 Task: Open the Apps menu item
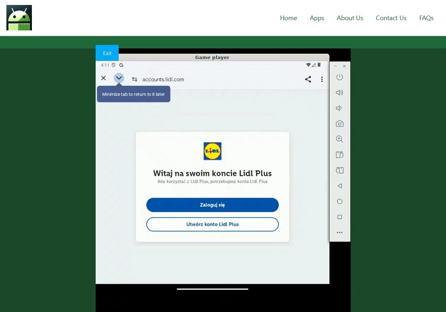(317, 18)
